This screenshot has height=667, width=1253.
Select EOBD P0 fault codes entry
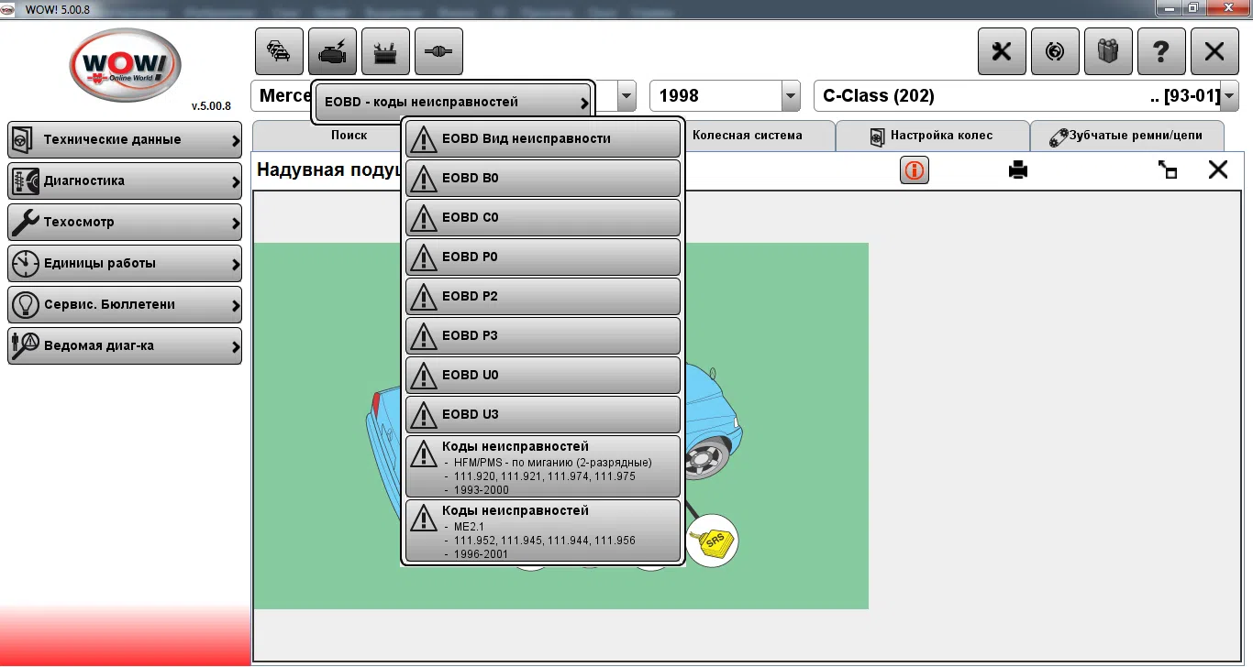[543, 257]
